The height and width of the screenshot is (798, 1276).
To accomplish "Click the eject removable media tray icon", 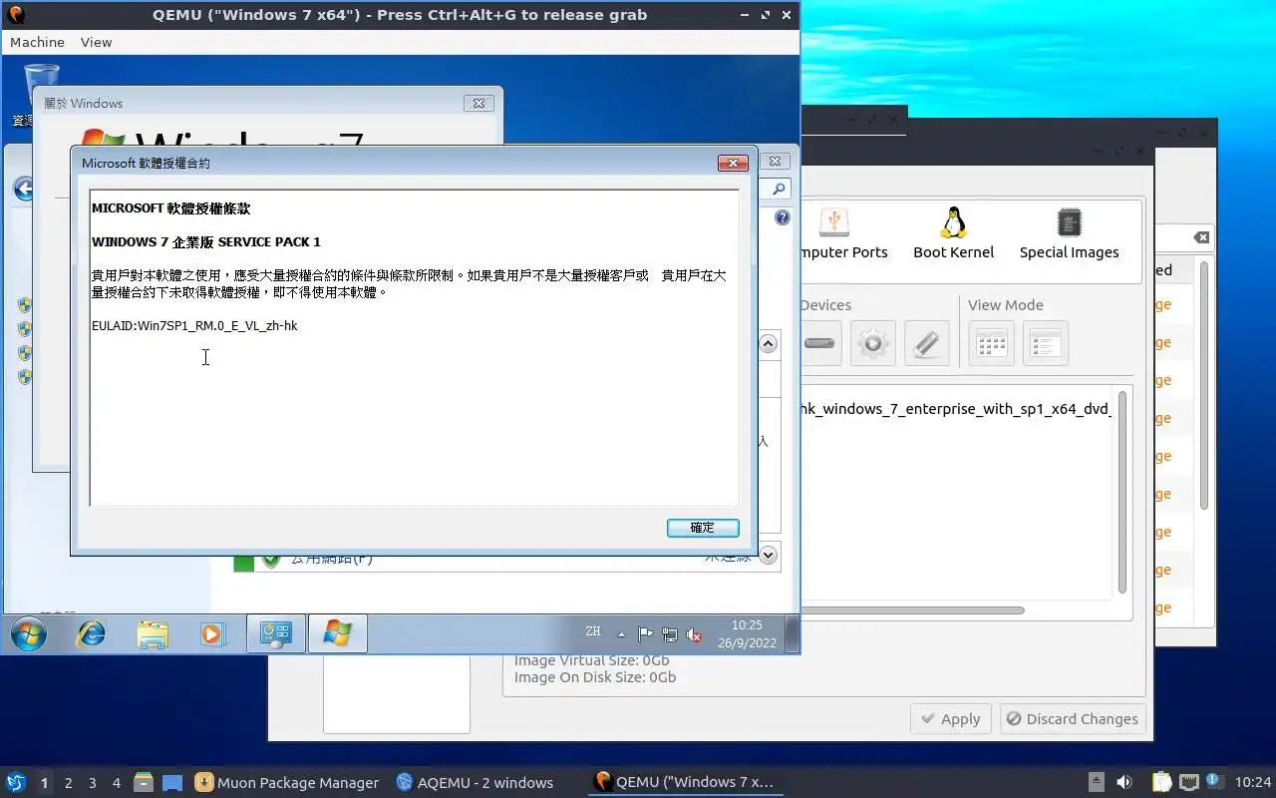I will coord(1096,782).
